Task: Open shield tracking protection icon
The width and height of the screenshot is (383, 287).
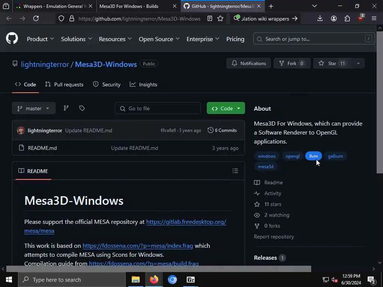Action: [61, 19]
